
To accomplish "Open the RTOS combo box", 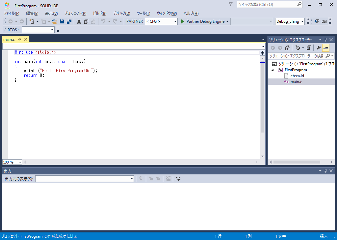I will pos(38,30).
